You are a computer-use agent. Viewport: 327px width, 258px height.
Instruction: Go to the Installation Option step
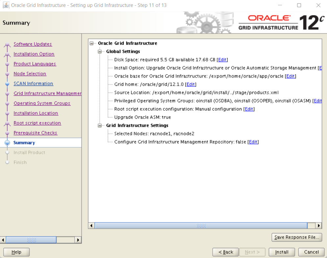pyautogui.click(x=34, y=54)
